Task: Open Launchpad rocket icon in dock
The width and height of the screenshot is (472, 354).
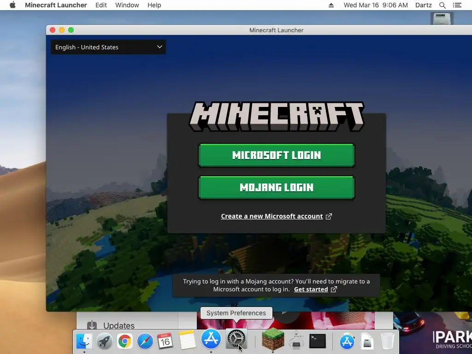Action: point(105,341)
